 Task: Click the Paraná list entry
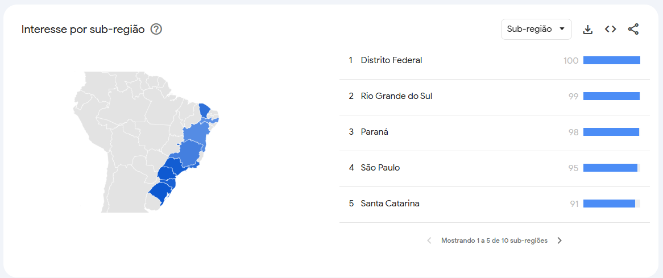(x=375, y=132)
